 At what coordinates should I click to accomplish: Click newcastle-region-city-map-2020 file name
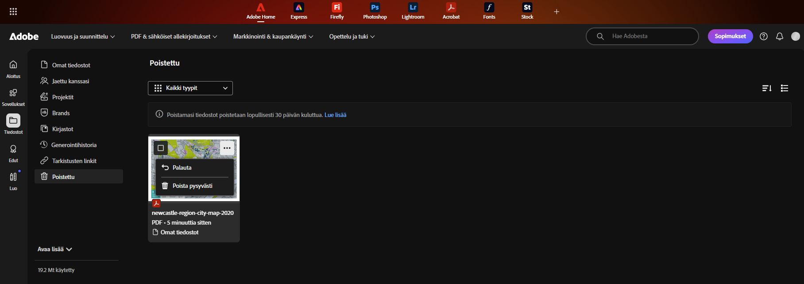193,213
